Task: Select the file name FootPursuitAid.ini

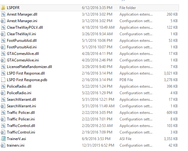Action: (22, 47)
